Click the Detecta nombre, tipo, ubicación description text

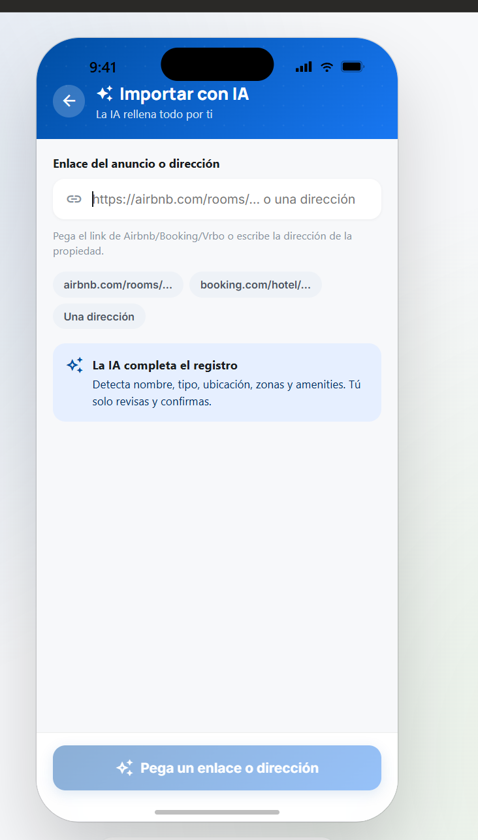227,393
